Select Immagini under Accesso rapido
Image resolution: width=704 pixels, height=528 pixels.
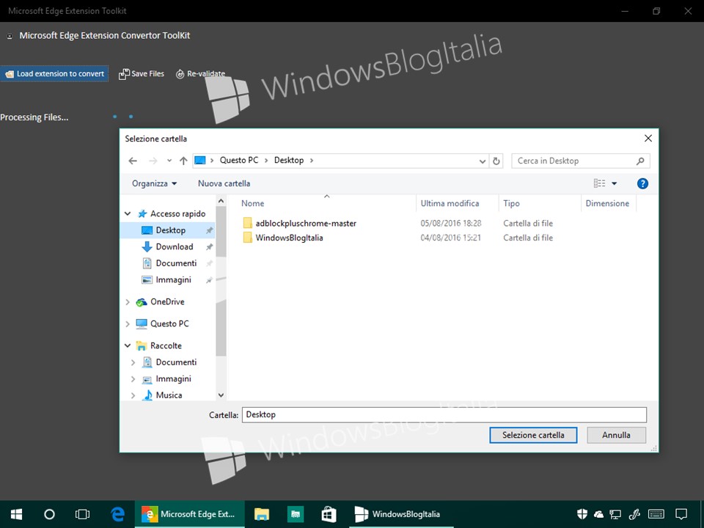point(173,279)
